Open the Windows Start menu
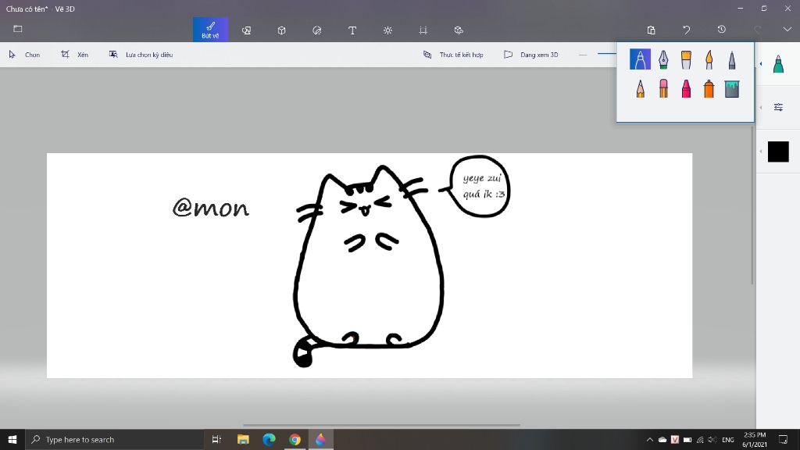Image resolution: width=800 pixels, height=450 pixels. pyautogui.click(x=12, y=439)
